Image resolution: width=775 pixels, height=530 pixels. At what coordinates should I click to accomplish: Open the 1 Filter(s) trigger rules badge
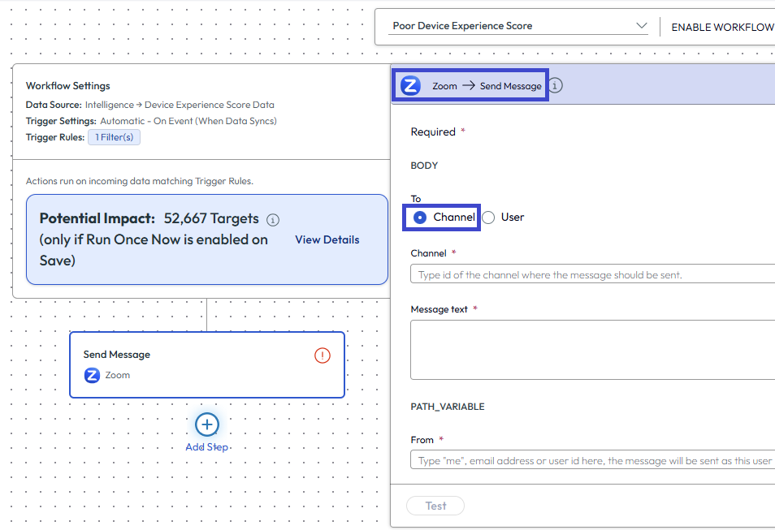point(115,137)
